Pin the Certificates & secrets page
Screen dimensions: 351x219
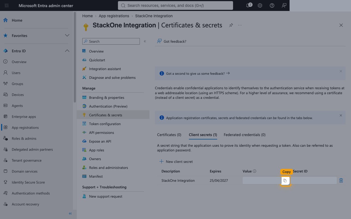point(231,25)
